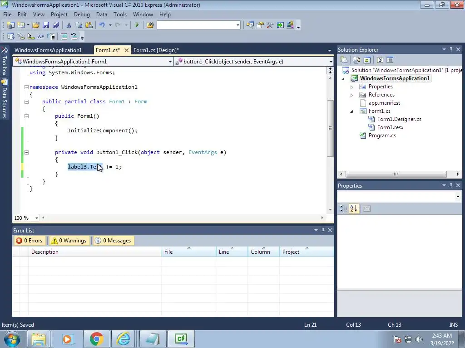Click the View Code icon in Solution Explorer
This screenshot has width=465, height=348.
(x=380, y=60)
